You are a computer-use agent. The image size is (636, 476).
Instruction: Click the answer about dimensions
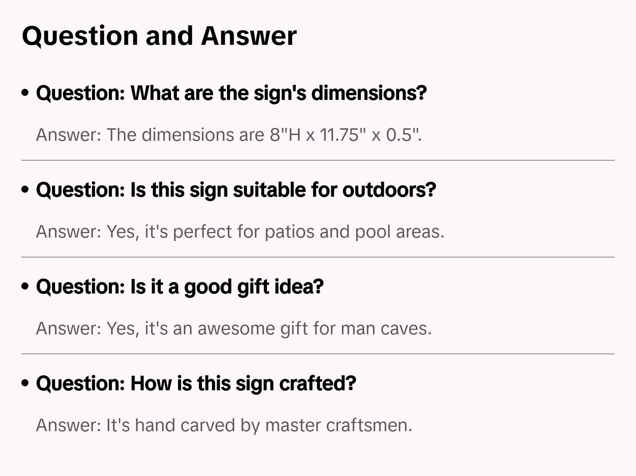point(229,135)
